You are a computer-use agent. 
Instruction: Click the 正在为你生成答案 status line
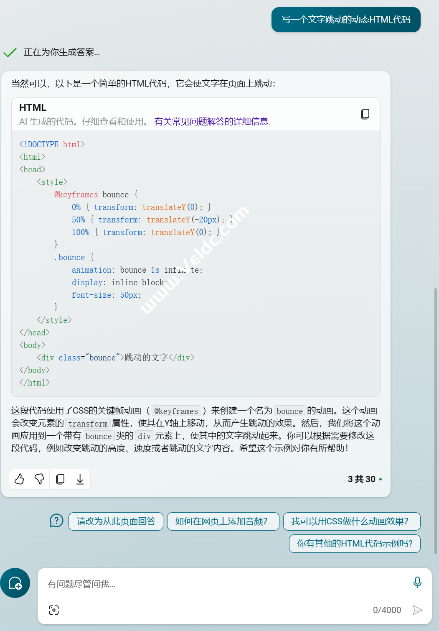click(61, 52)
